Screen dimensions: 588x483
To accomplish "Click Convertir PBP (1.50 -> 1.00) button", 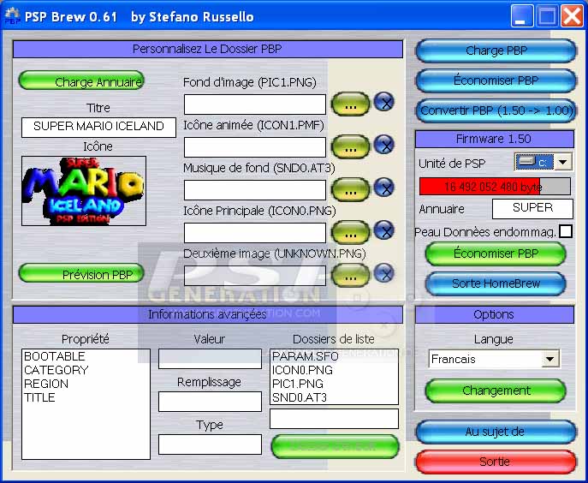I will [x=496, y=110].
